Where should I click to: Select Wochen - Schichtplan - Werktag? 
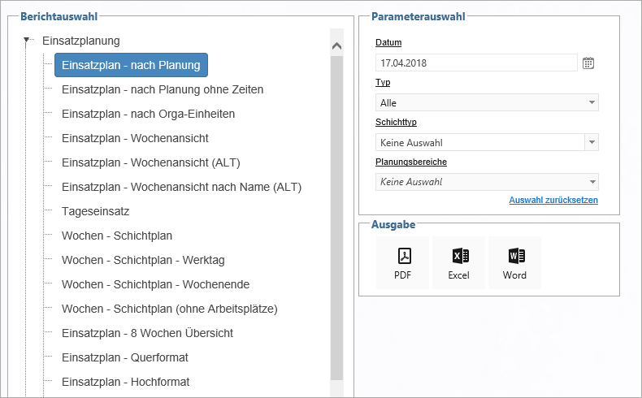click(143, 260)
